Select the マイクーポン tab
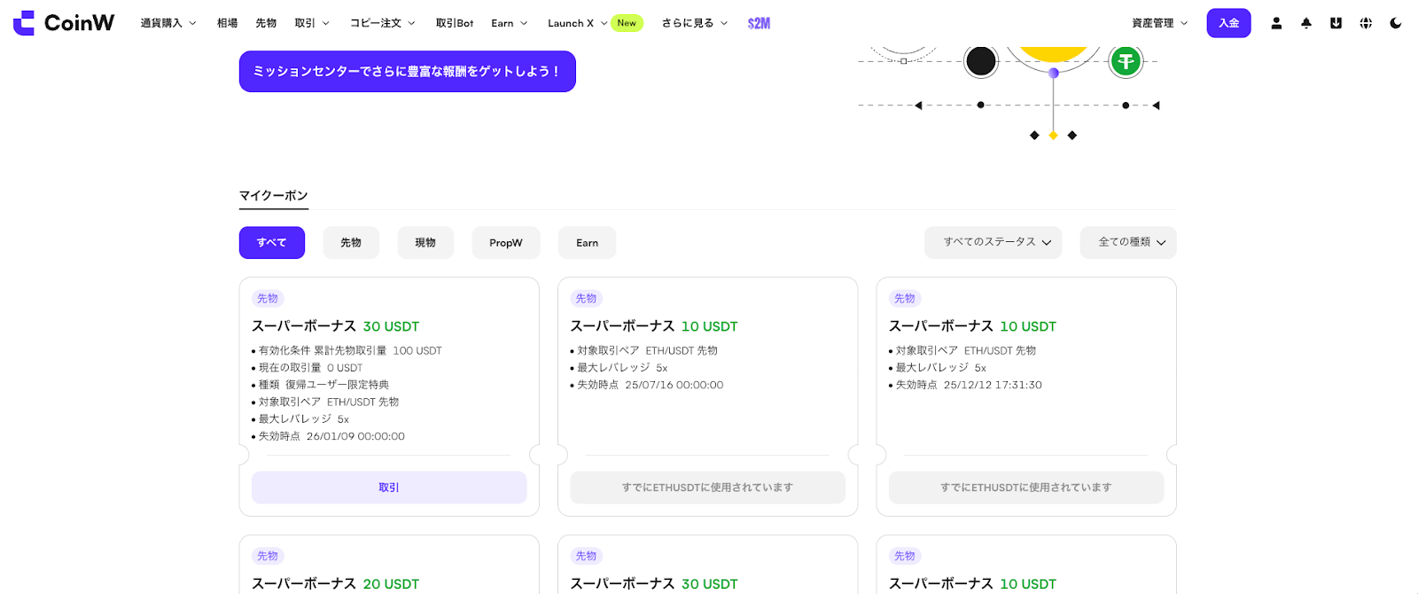The height and width of the screenshot is (594, 1418). 273,196
